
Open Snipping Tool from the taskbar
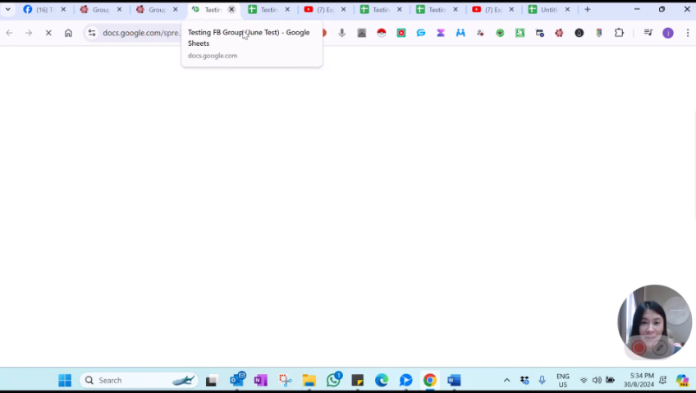[x=285, y=380]
